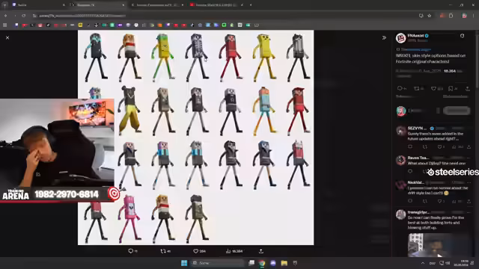Viewport: 479px width, 269px height.
Task: Click the share icon below the image
Action: click(x=261, y=251)
